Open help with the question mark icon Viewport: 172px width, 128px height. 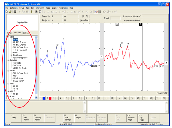pyautogui.click(x=32, y=12)
